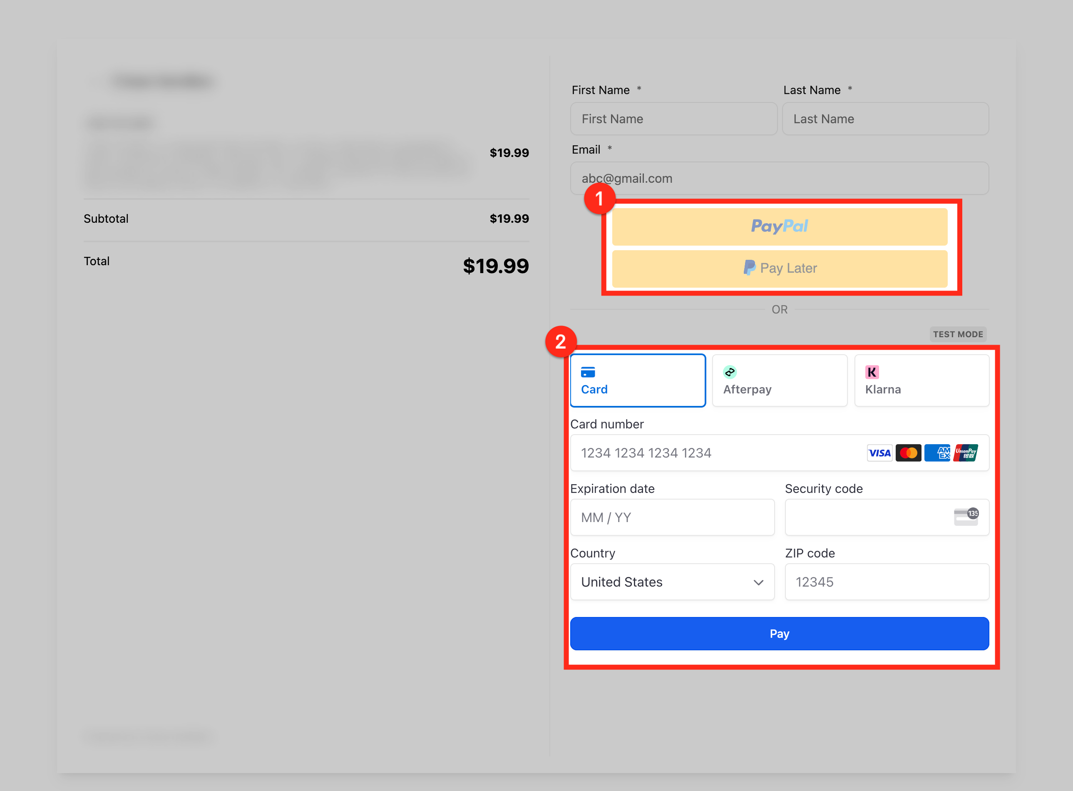Switch to the Afterpay payment tab
Screen dimensions: 1073x791
779,381
